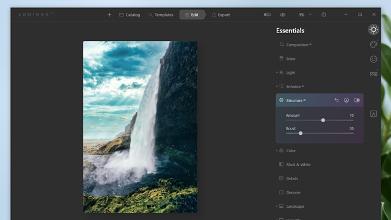Select the Essentials sun icon in the sidebar

373,30
